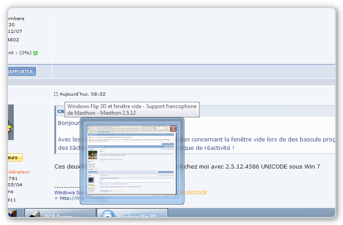Click the POP Peeper taskbar icon
Screen dimensions: 343x225
(x=35, y=214)
